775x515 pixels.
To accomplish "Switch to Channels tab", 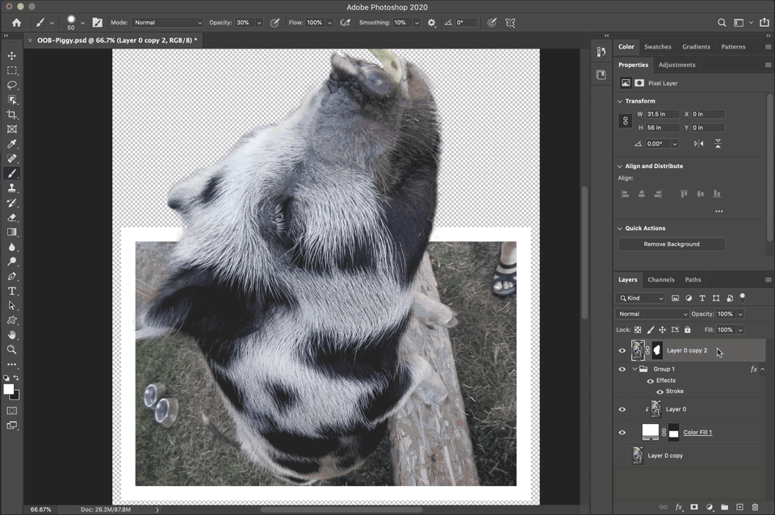I will (661, 280).
